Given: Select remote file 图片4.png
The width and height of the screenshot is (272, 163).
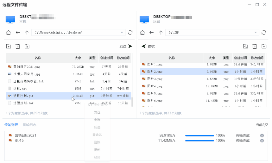Looking at the screenshot, I should (202, 86).
